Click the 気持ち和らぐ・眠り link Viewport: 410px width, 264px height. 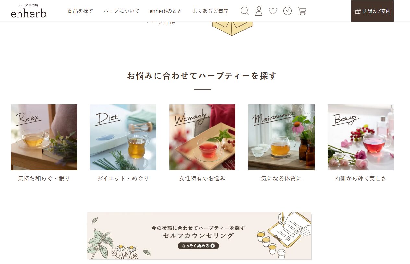point(44,178)
